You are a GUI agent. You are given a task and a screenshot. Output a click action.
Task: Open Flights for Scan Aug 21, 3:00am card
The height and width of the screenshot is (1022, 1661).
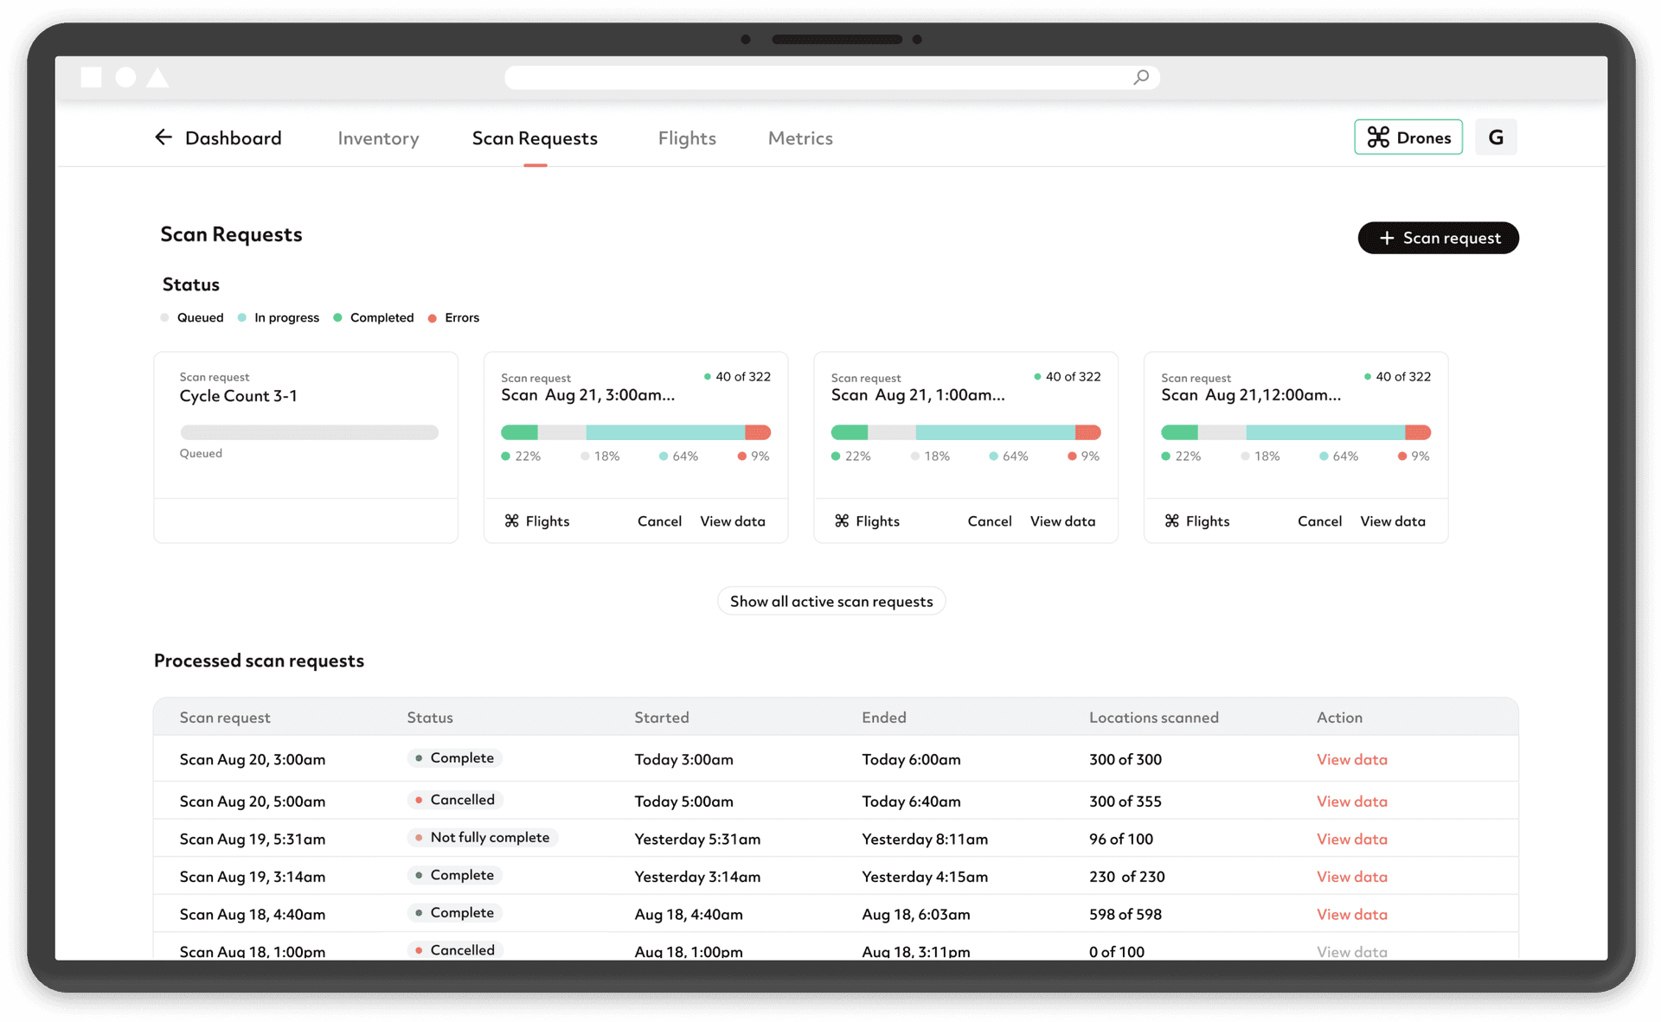pyautogui.click(x=536, y=521)
